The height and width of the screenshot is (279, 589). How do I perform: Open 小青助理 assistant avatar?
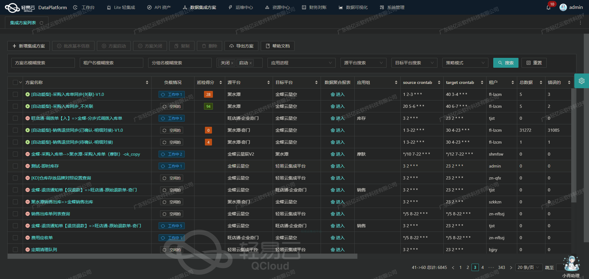click(x=572, y=263)
